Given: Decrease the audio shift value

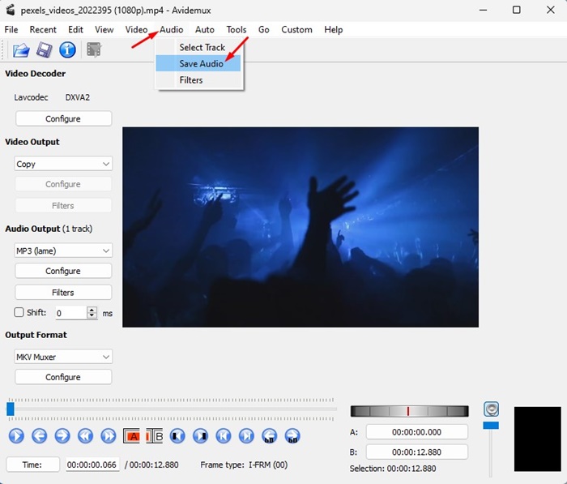Looking at the screenshot, I should (x=92, y=315).
